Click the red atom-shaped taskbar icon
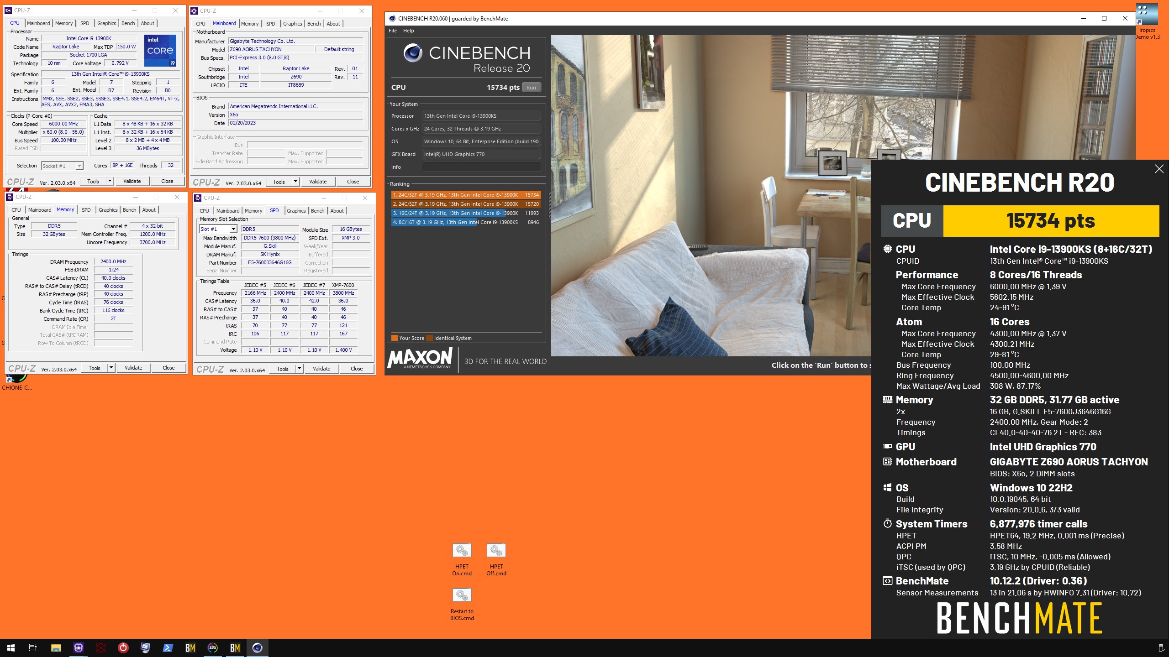This screenshot has width=1169, height=657. 101,647
